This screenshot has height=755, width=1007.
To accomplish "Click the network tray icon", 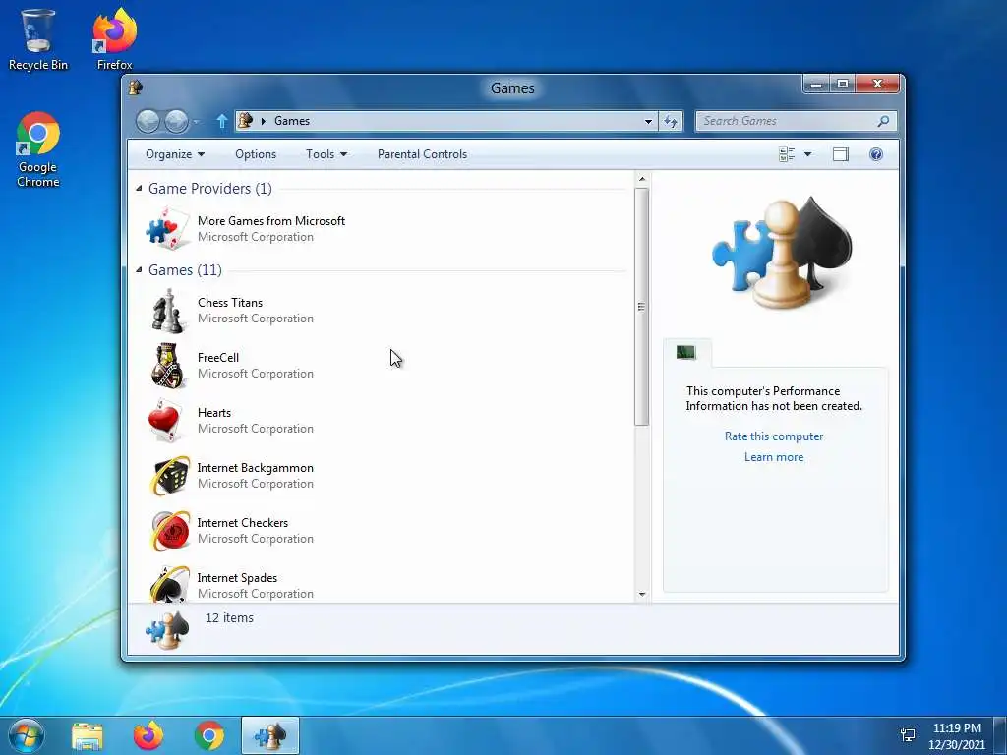I will [x=908, y=735].
